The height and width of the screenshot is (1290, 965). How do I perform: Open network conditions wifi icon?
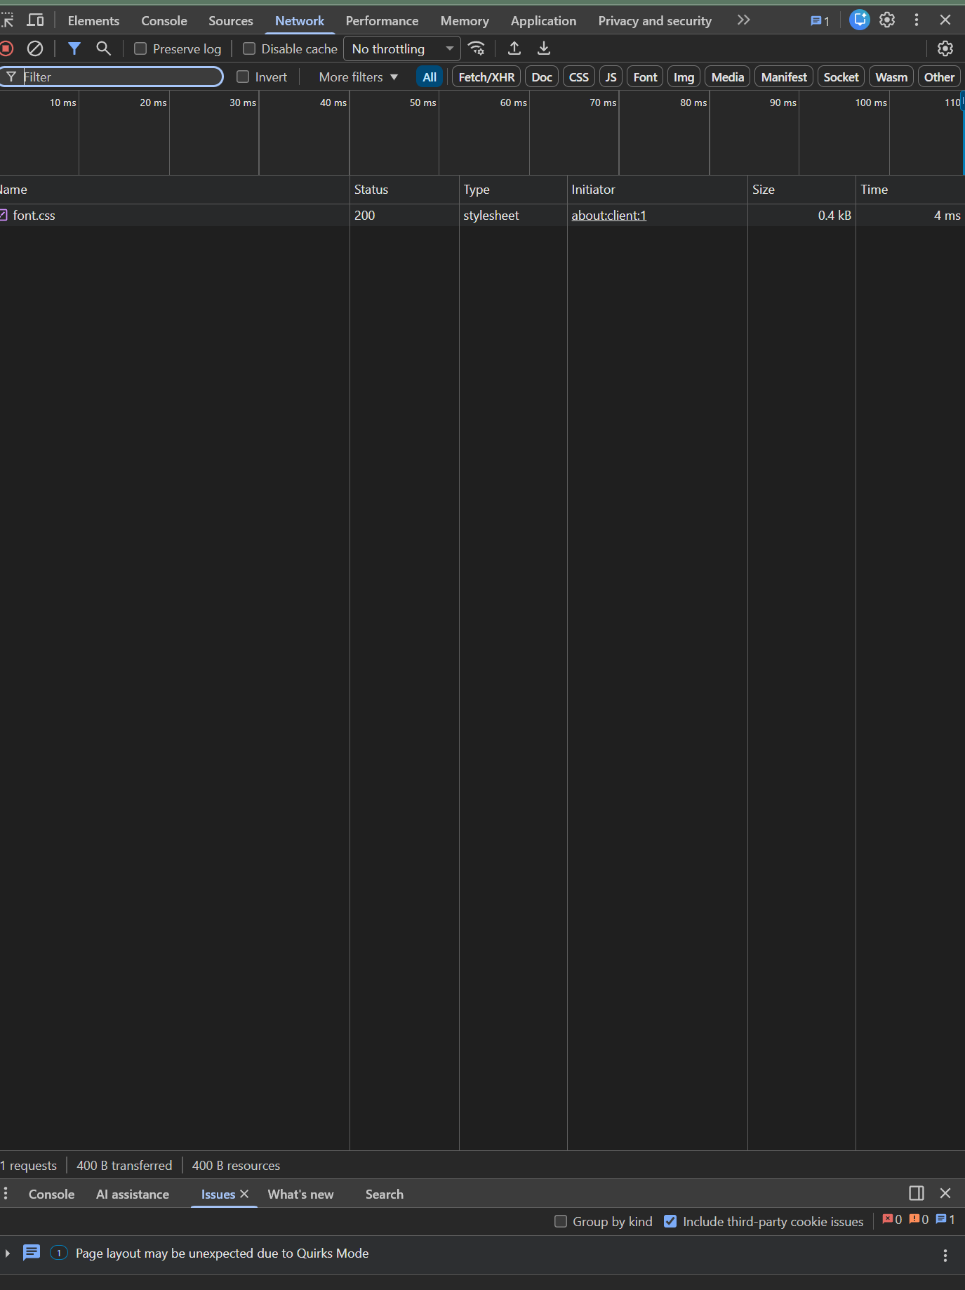(477, 48)
